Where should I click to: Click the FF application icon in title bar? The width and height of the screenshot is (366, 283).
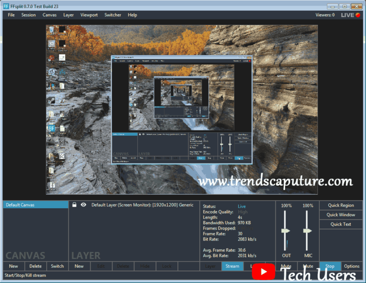(x=6, y=6)
